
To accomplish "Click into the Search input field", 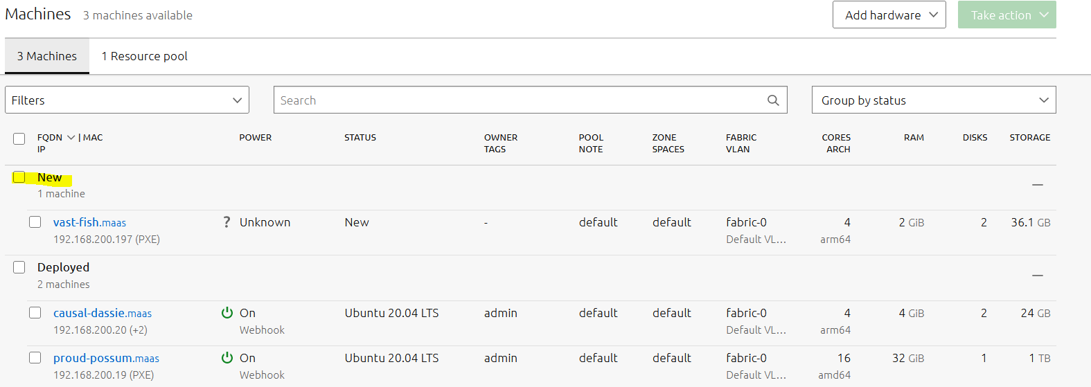I will [x=520, y=100].
